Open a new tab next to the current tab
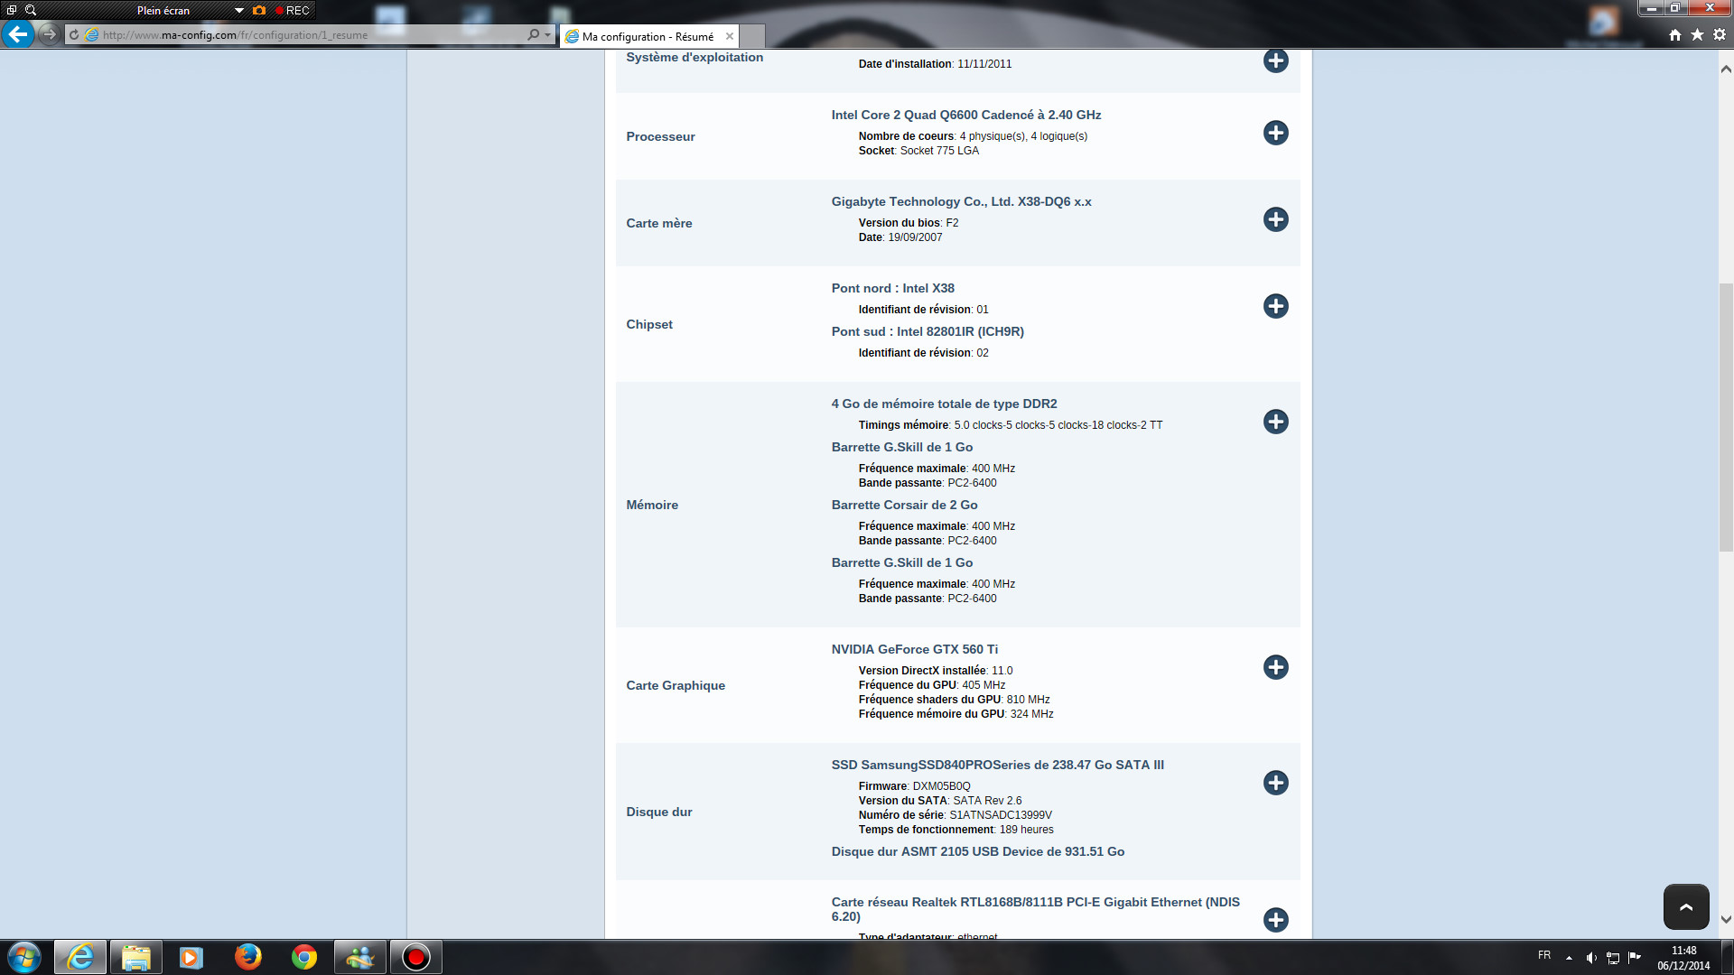 (x=752, y=36)
